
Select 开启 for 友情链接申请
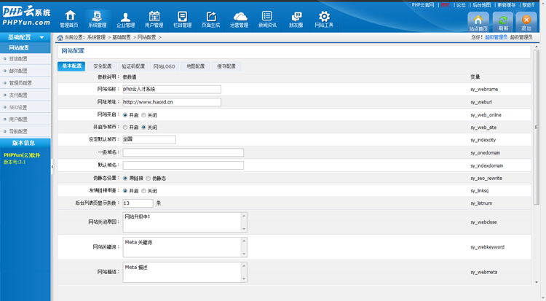125,191
